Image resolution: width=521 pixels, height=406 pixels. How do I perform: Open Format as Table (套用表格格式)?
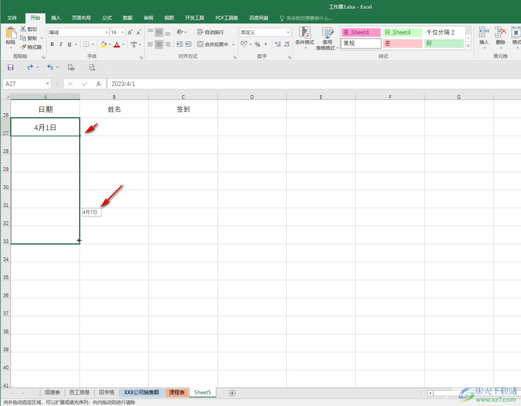pyautogui.click(x=327, y=38)
